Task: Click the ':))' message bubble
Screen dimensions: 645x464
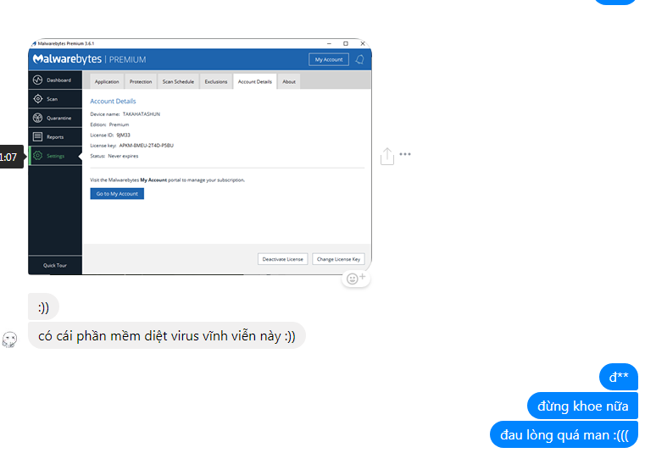Action: coord(43,307)
